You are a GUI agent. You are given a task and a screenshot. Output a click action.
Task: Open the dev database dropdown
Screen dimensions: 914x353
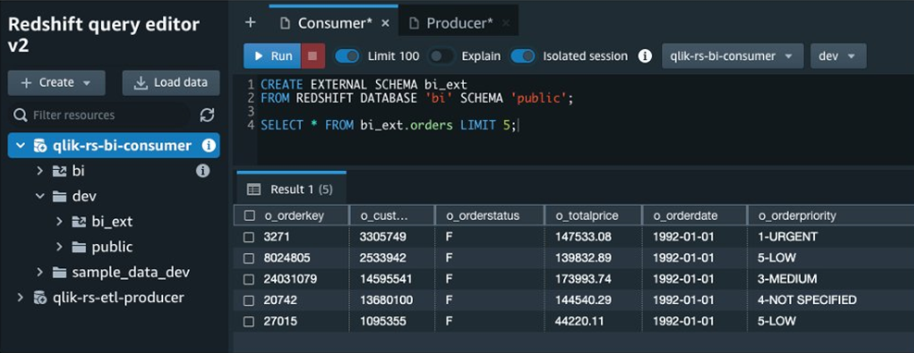coord(838,55)
